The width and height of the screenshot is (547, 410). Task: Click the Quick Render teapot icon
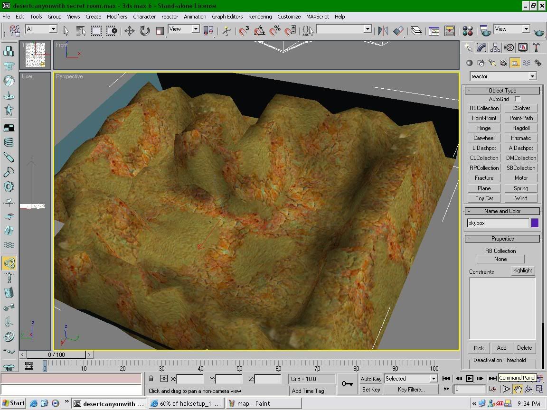539,32
